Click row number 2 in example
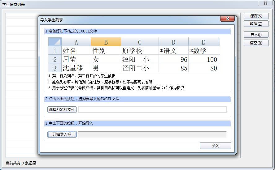Image resolution: width=275 pixels, height=170 pixels. point(55,59)
